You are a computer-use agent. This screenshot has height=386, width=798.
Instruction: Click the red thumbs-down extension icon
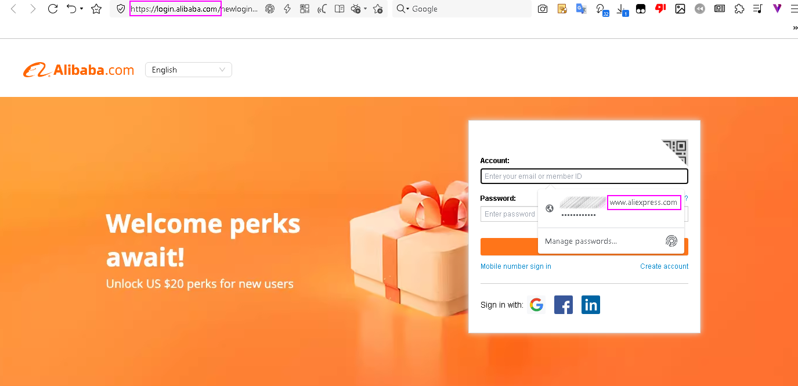660,9
